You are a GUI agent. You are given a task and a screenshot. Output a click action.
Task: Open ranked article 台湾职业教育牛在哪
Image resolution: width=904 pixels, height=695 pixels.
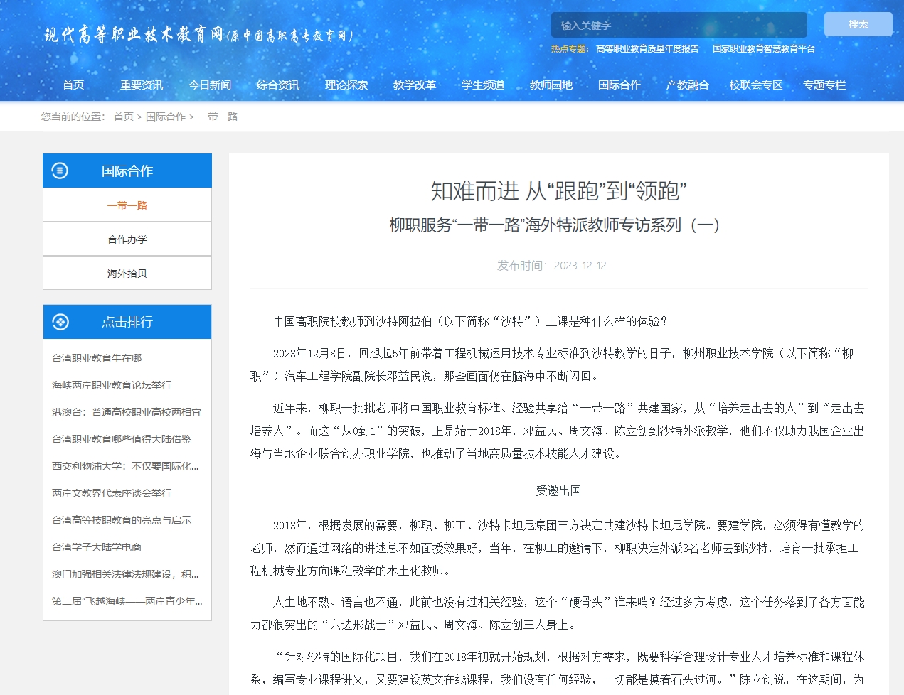[x=97, y=358]
